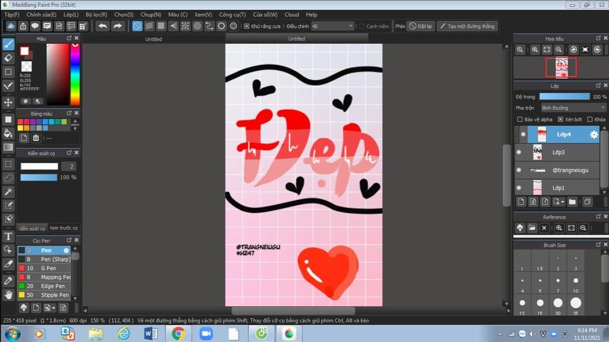This screenshot has width=609, height=342.
Task: Open the Chỉnh sửa(E) menu
Action: pyautogui.click(x=41, y=14)
